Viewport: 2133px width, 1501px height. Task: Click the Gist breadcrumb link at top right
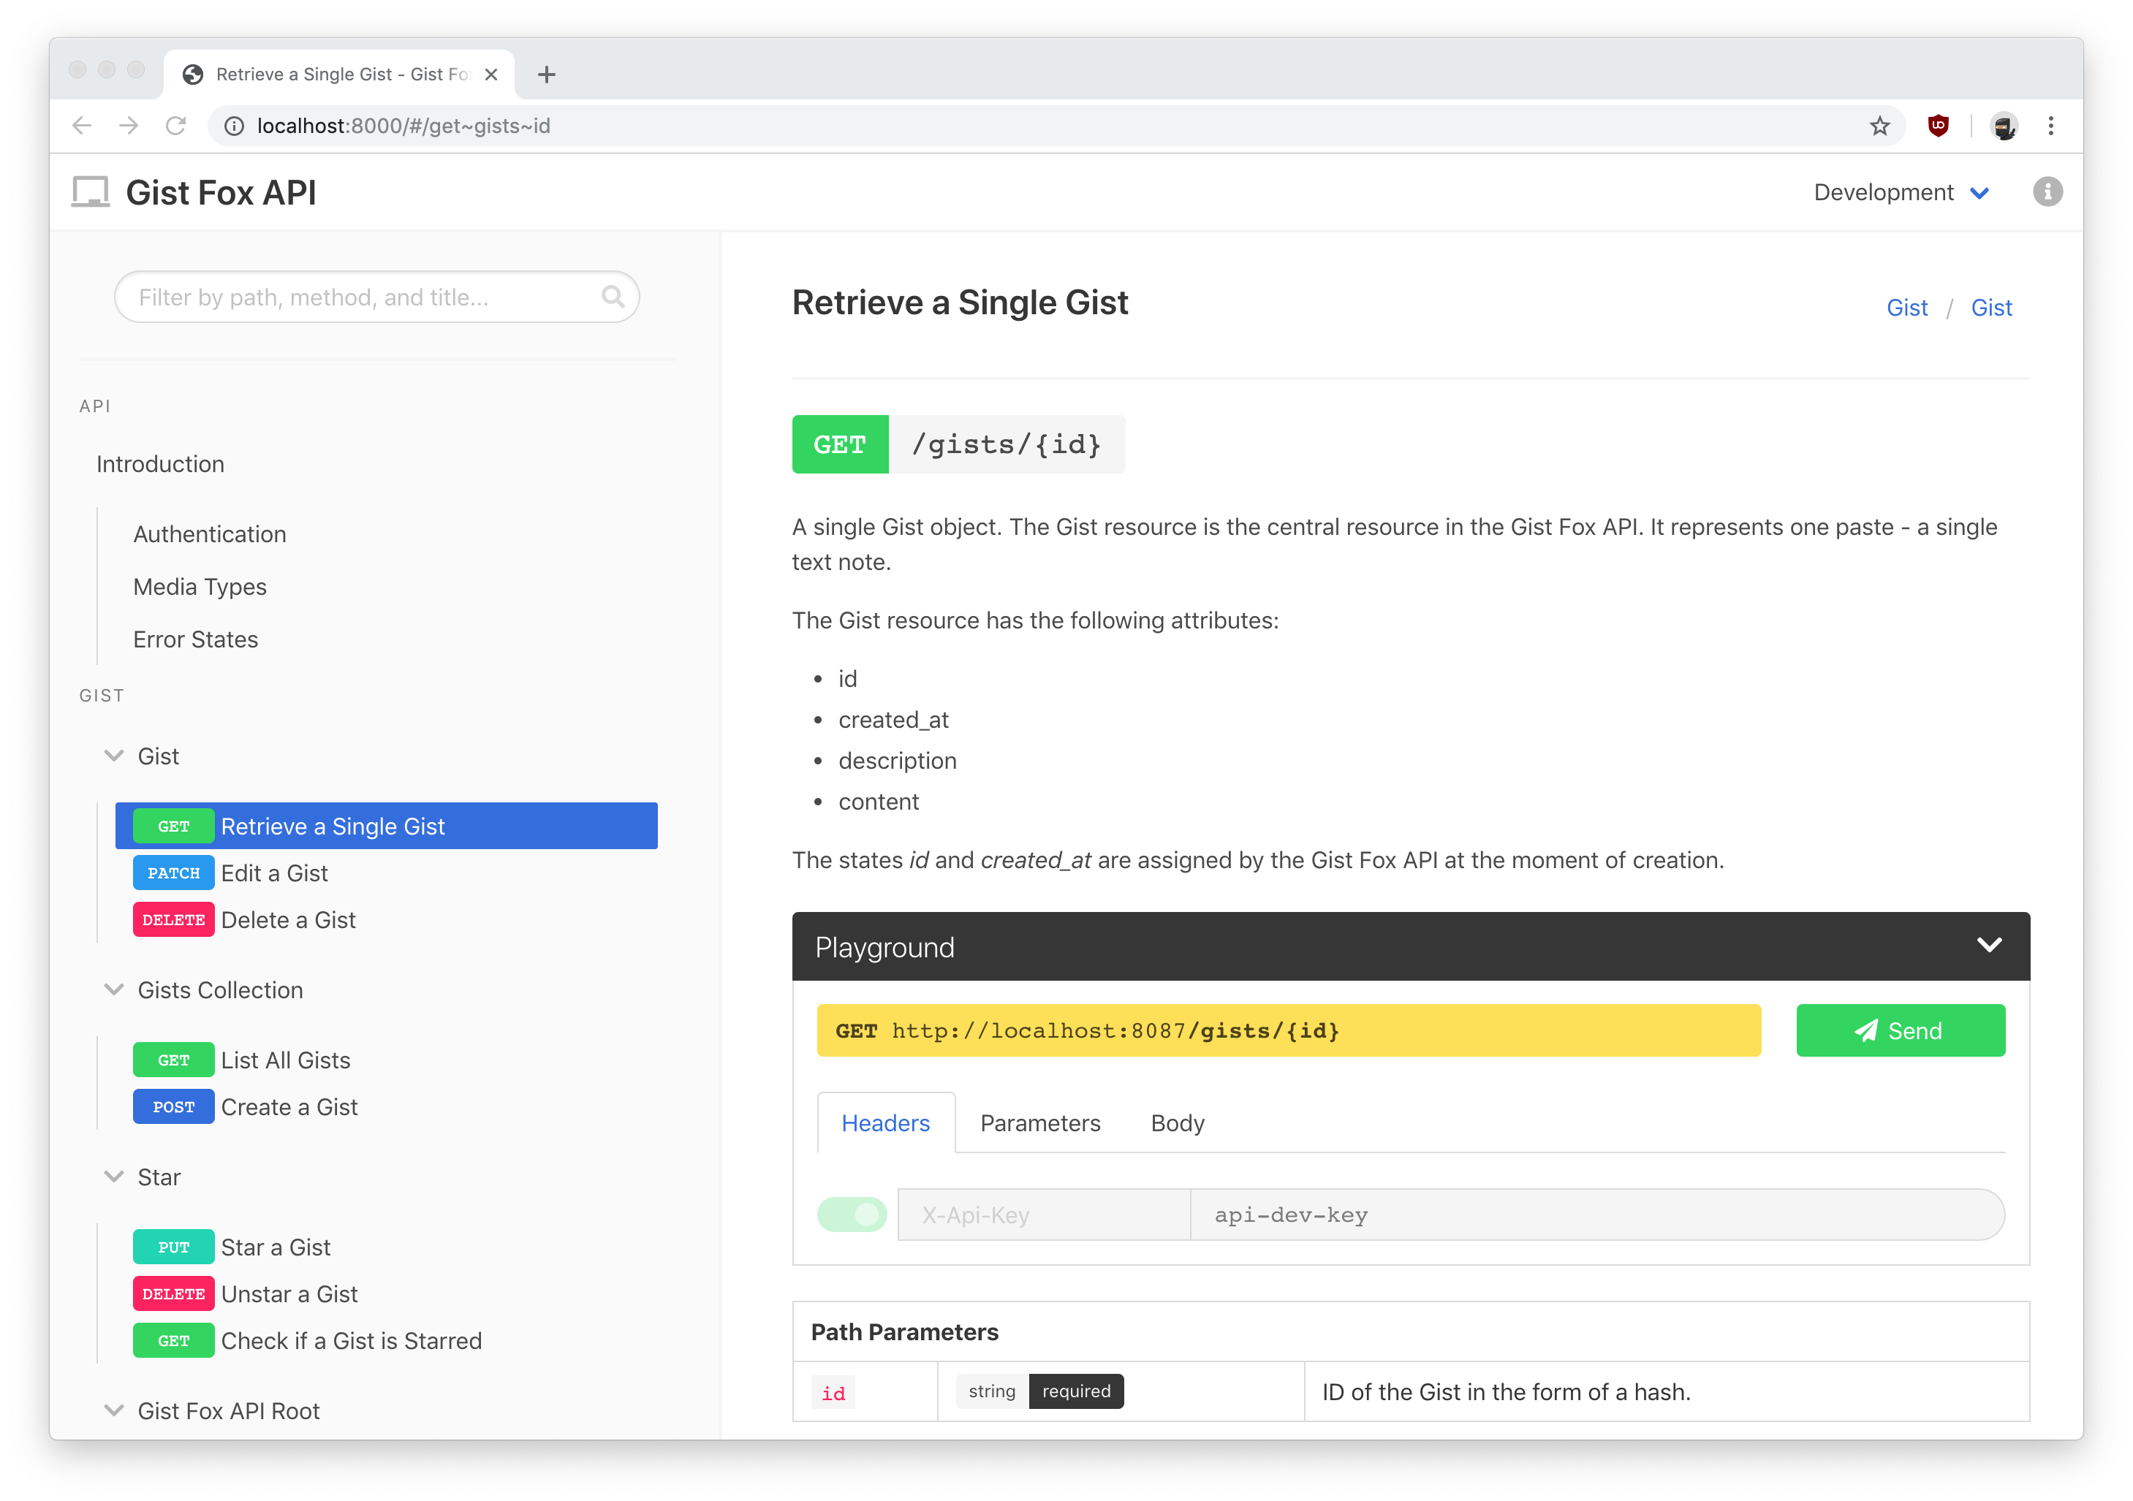tap(1906, 307)
